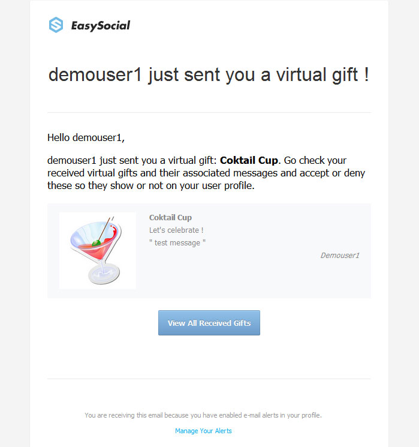This screenshot has height=447, width=419.
Task: Click the body paragraph about received gifts
Action: (x=206, y=173)
